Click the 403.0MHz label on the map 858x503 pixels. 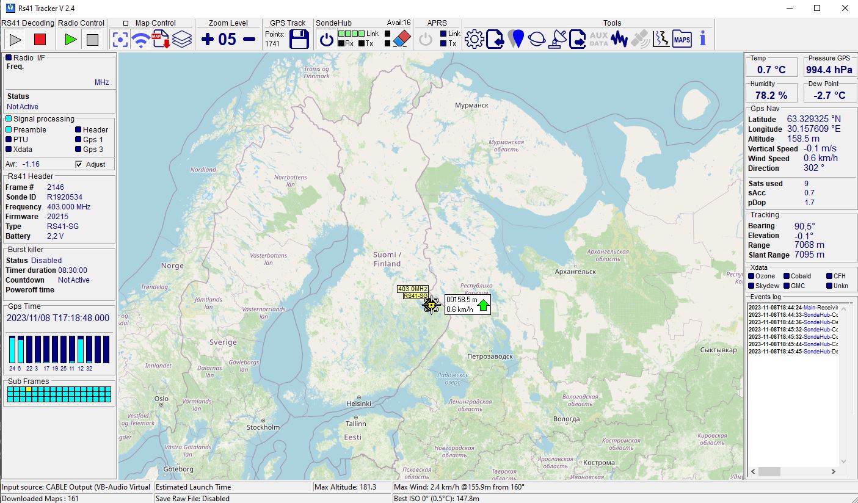tap(412, 289)
